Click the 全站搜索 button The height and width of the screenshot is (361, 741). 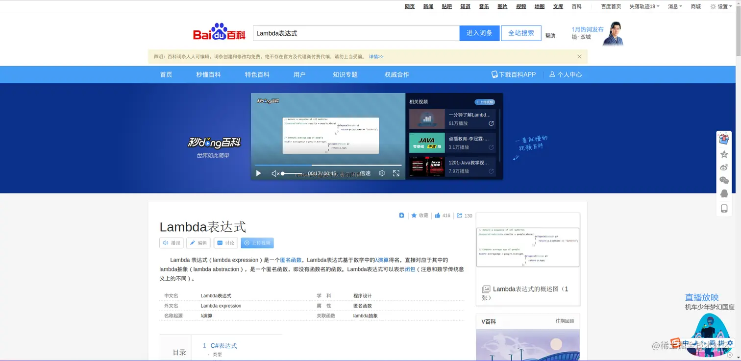(x=521, y=33)
